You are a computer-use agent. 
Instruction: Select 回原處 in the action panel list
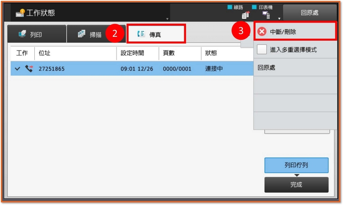[295, 68]
